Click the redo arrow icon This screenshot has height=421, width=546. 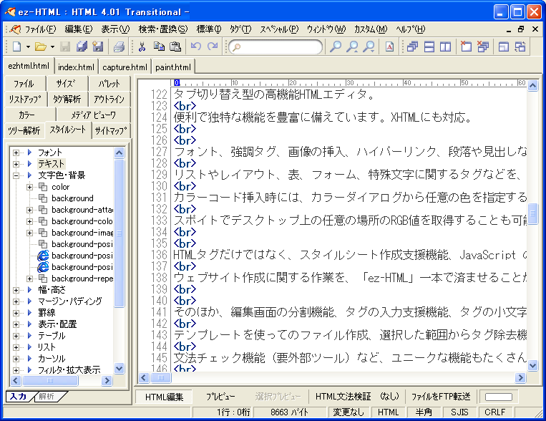pos(213,47)
